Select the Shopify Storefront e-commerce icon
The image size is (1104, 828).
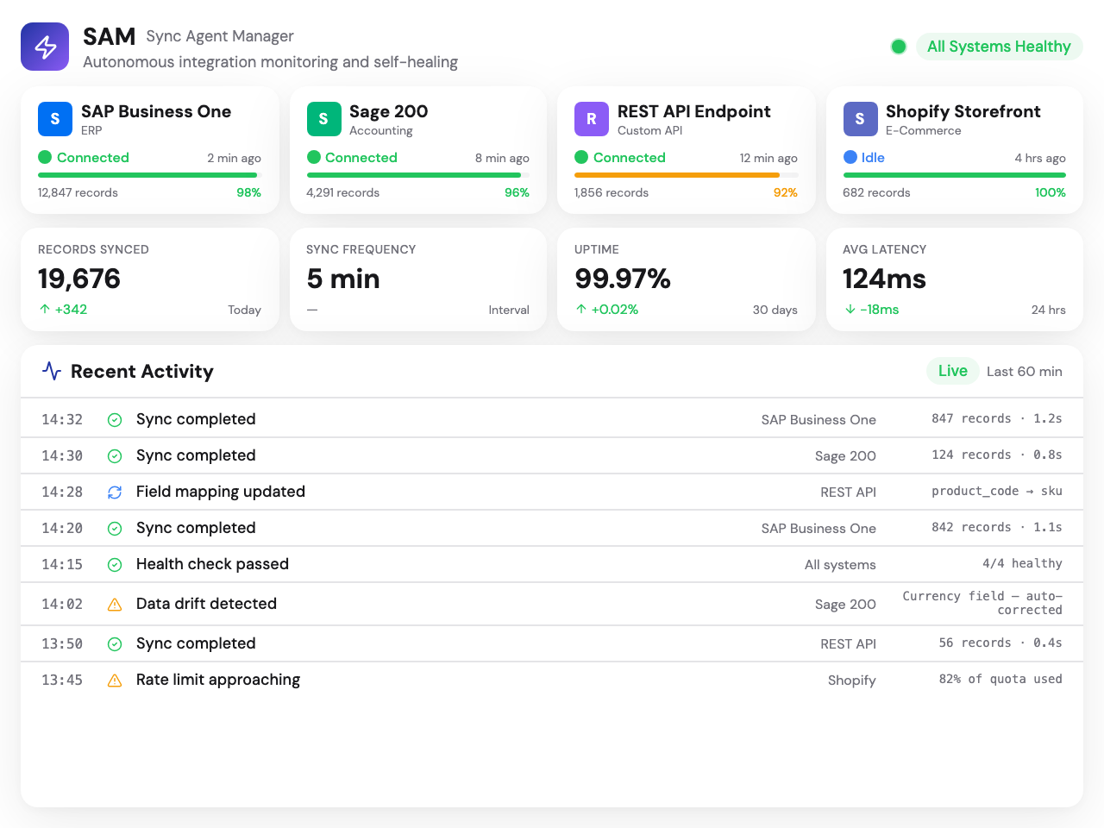[860, 119]
